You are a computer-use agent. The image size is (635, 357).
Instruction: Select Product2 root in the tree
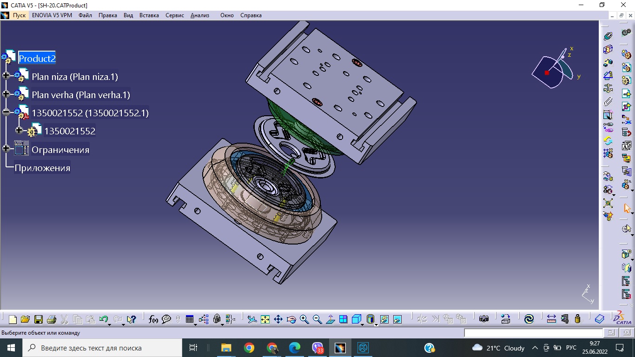[37, 59]
